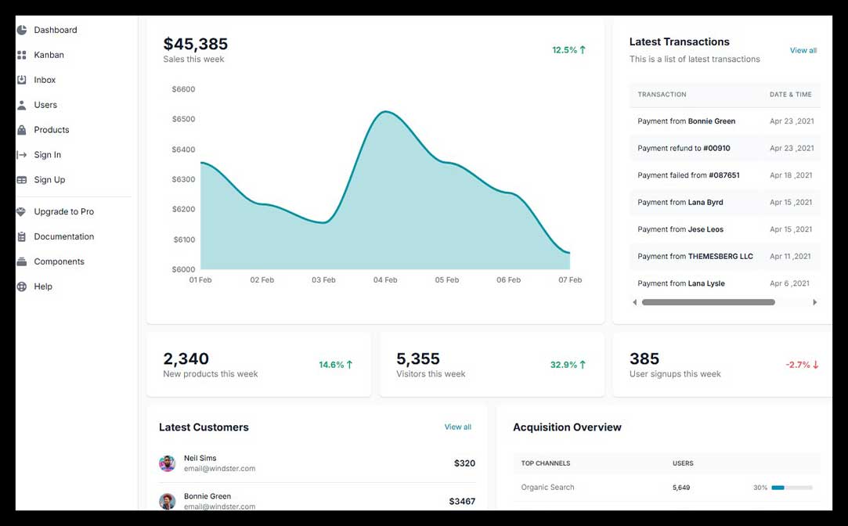Click the horizontal scrollbar under Latest Transactions

[x=707, y=301]
